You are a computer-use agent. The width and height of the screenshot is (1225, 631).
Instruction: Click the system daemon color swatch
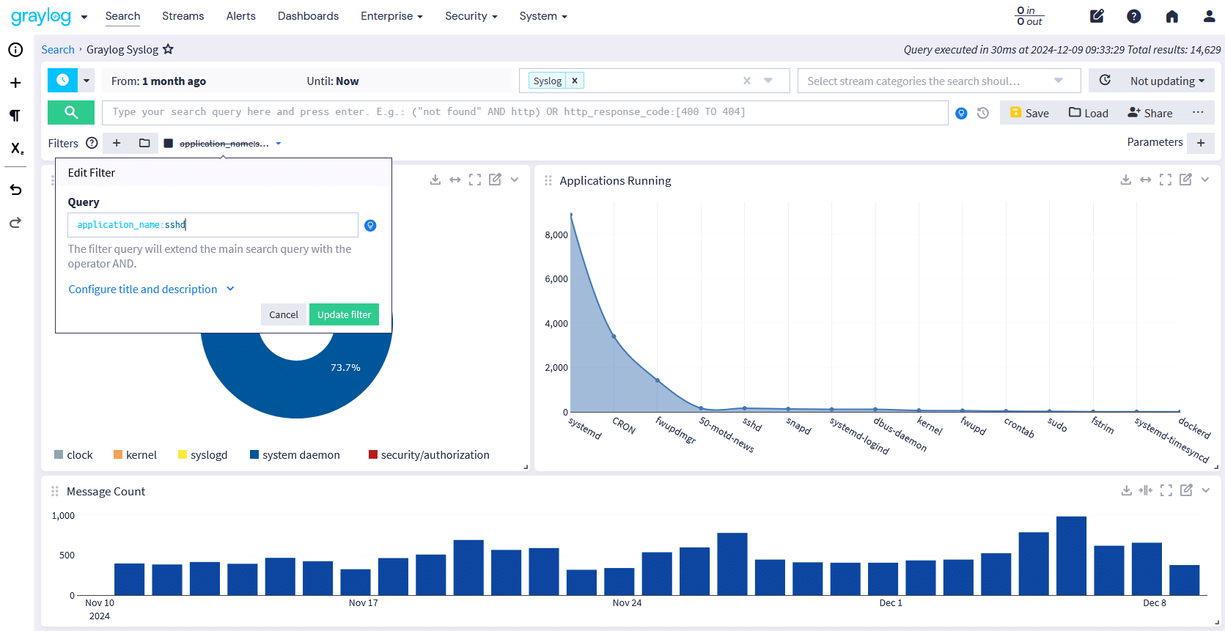coord(254,455)
